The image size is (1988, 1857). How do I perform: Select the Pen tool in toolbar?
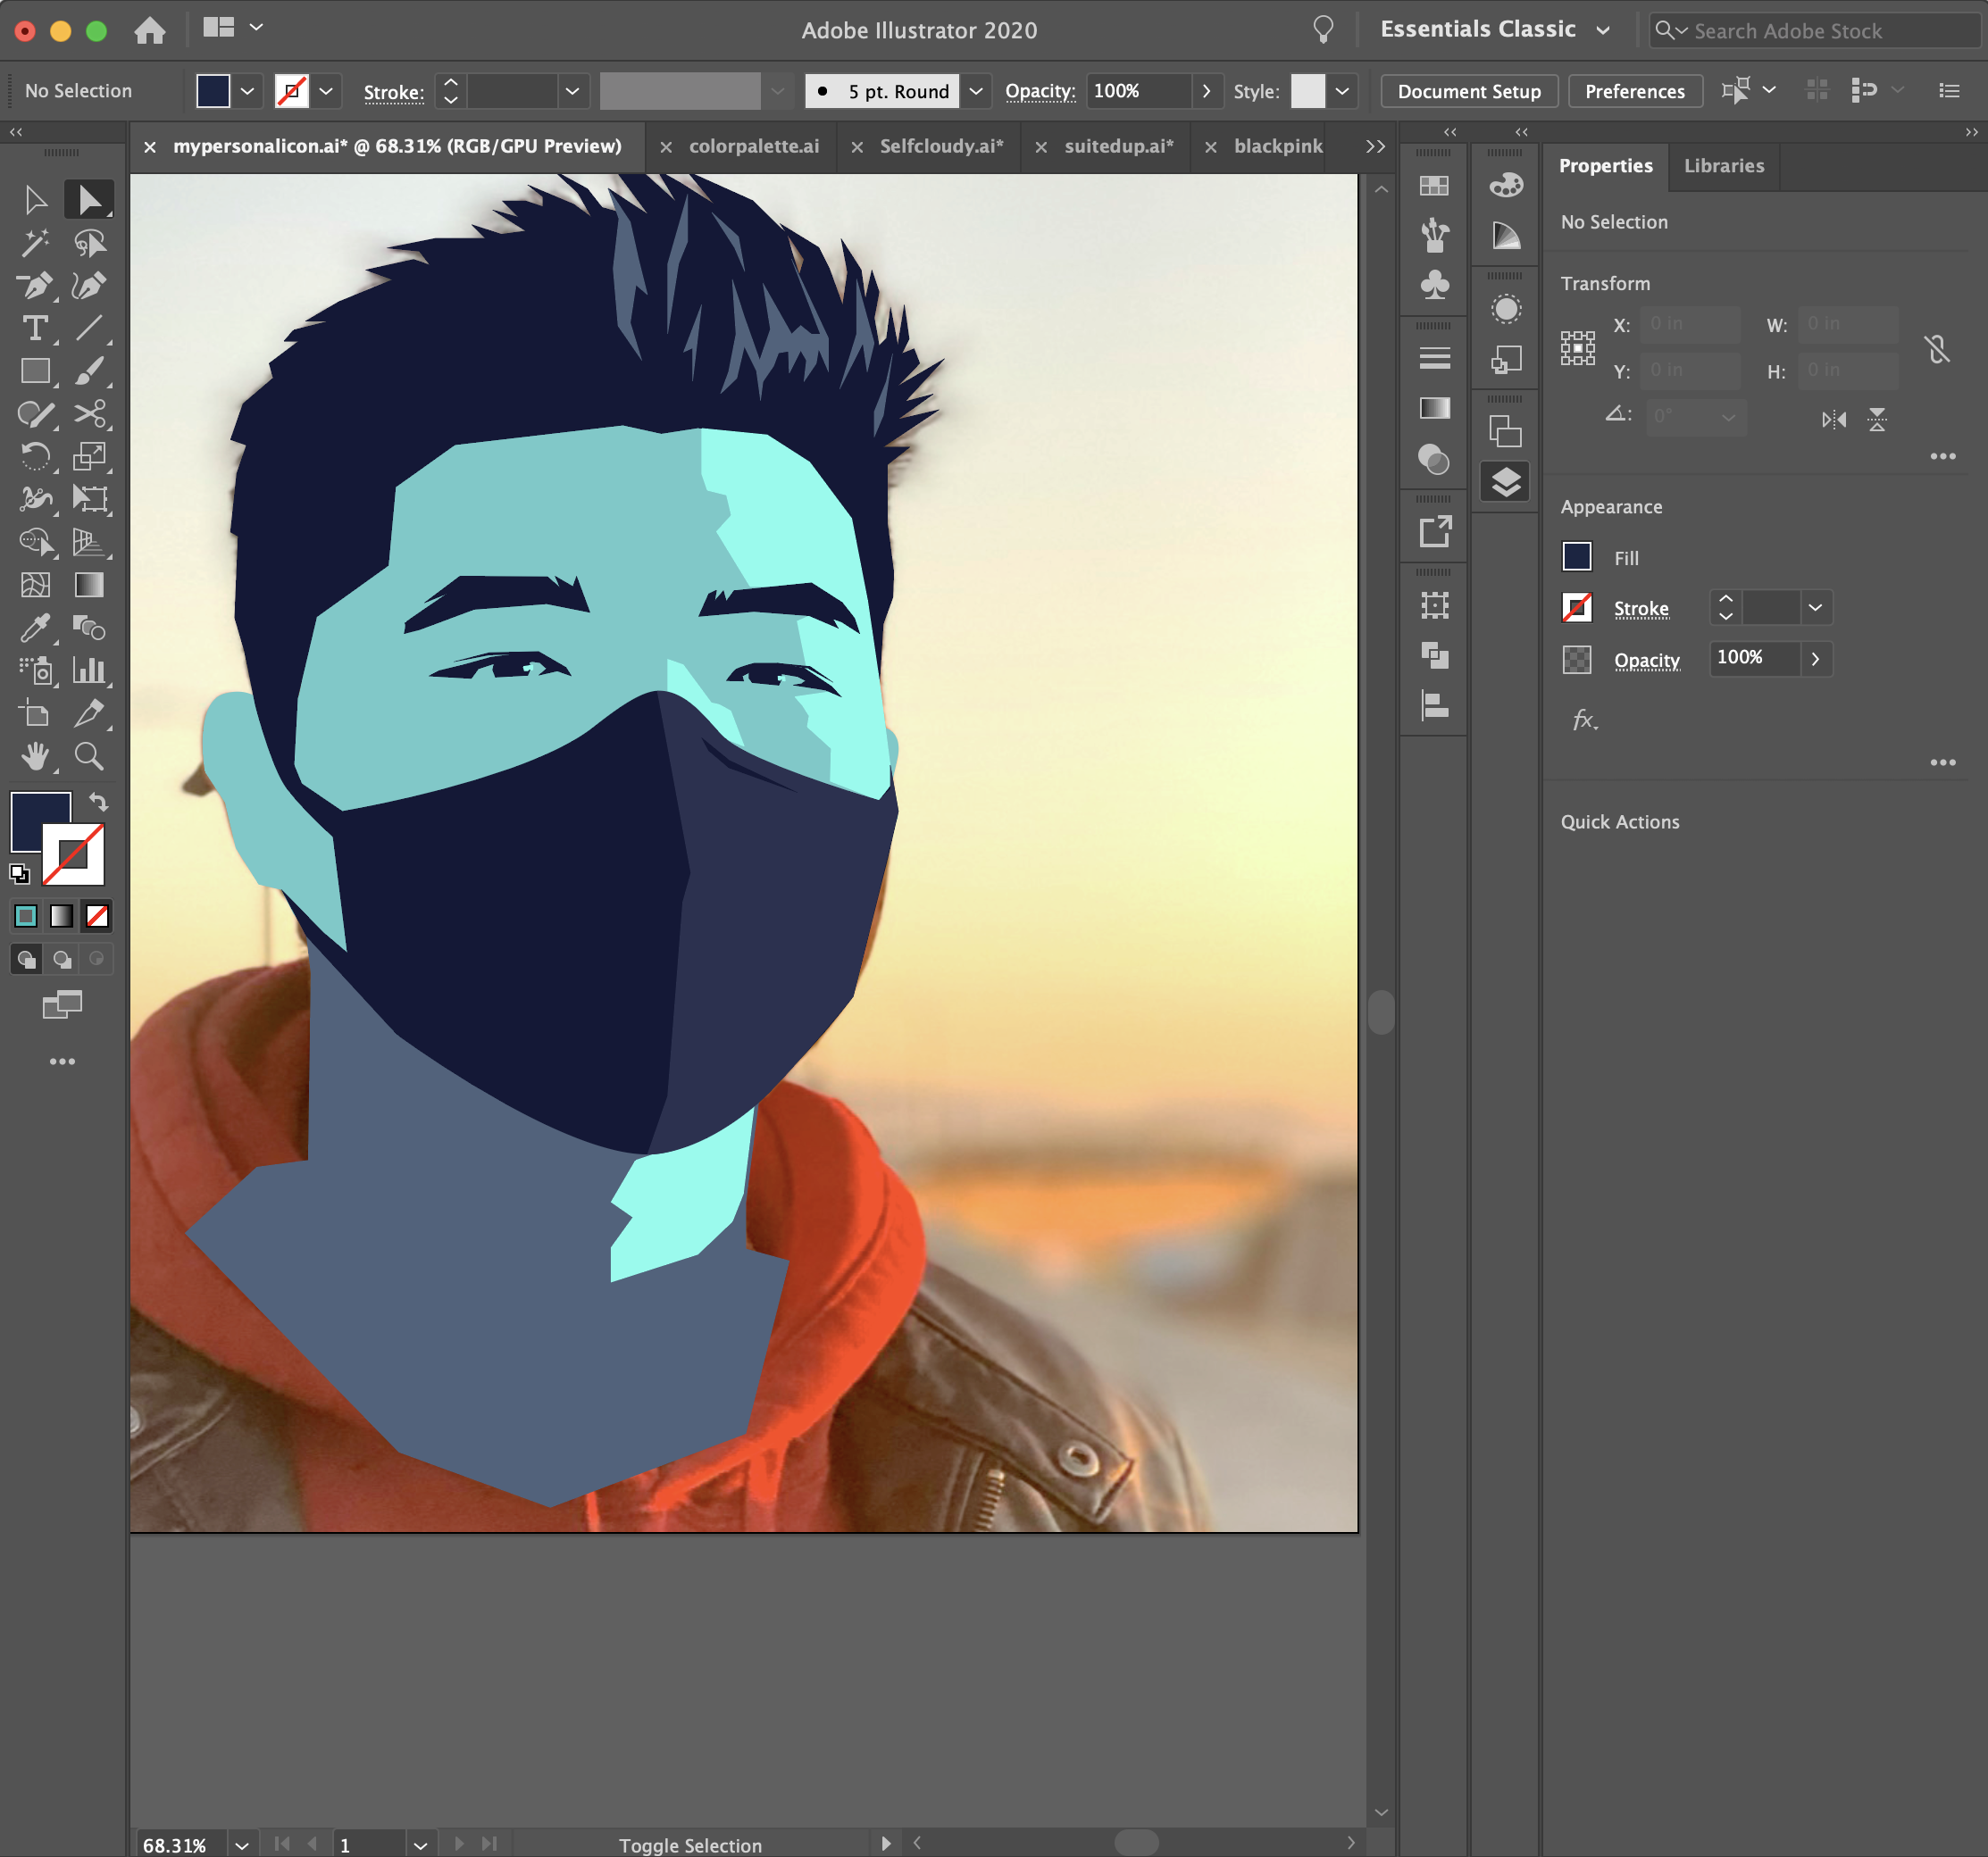pos(33,285)
